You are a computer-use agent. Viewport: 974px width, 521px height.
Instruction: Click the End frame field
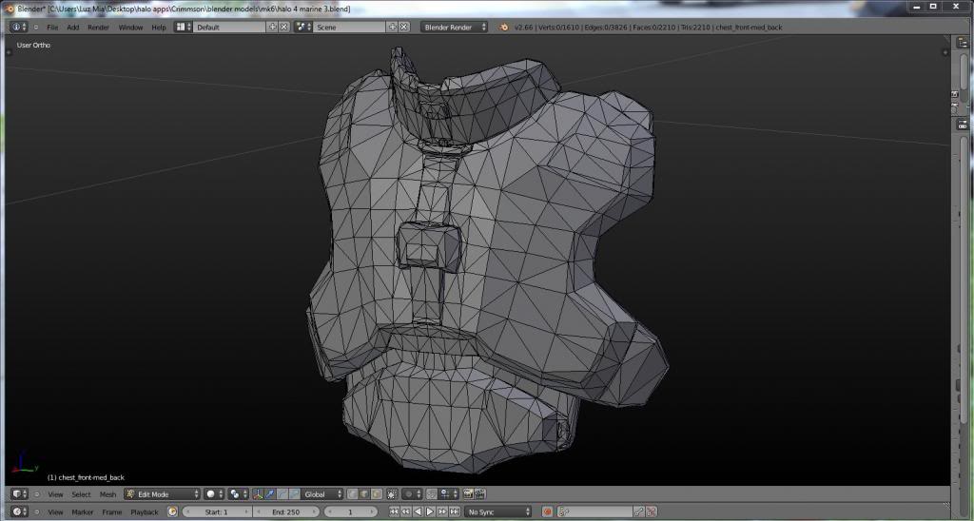click(285, 511)
